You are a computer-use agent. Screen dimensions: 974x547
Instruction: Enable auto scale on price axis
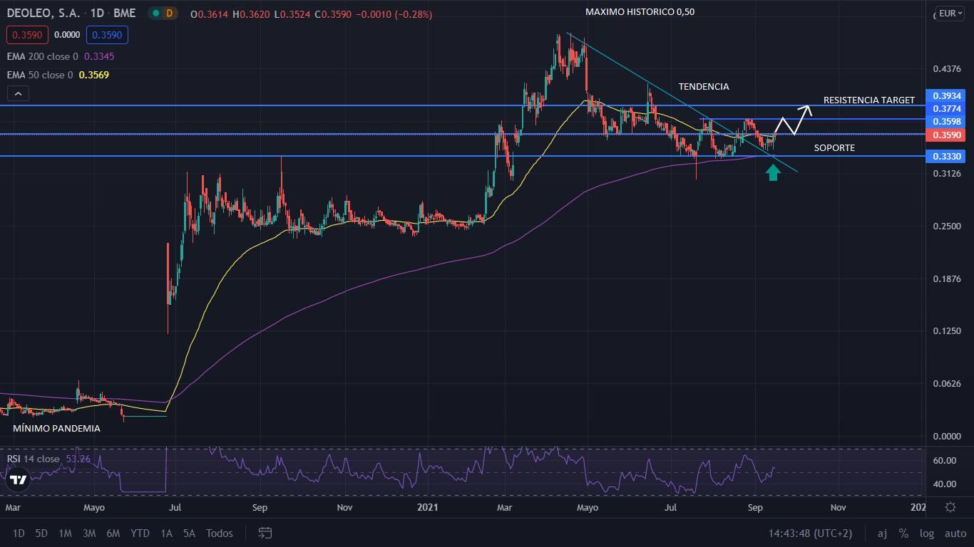pos(955,533)
